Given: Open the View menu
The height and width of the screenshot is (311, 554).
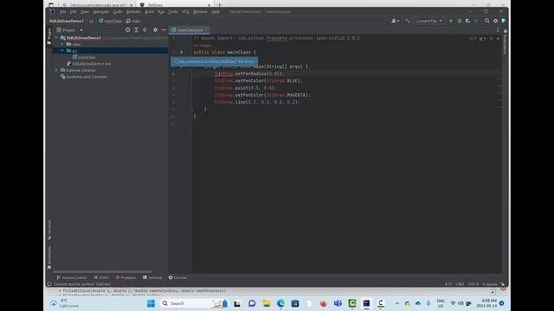Looking at the screenshot, I should (x=85, y=11).
